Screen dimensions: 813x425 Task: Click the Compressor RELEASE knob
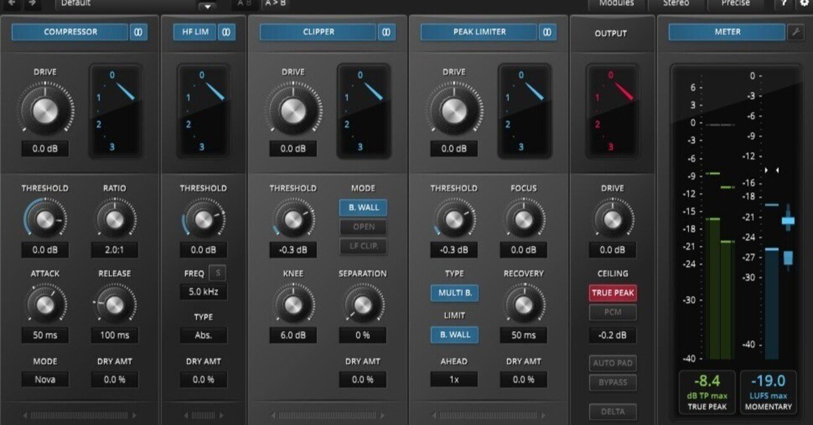pos(115,305)
